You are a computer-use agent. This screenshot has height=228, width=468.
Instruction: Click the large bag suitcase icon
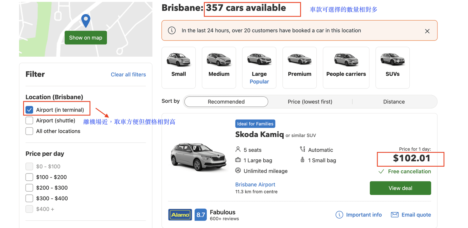click(x=238, y=160)
